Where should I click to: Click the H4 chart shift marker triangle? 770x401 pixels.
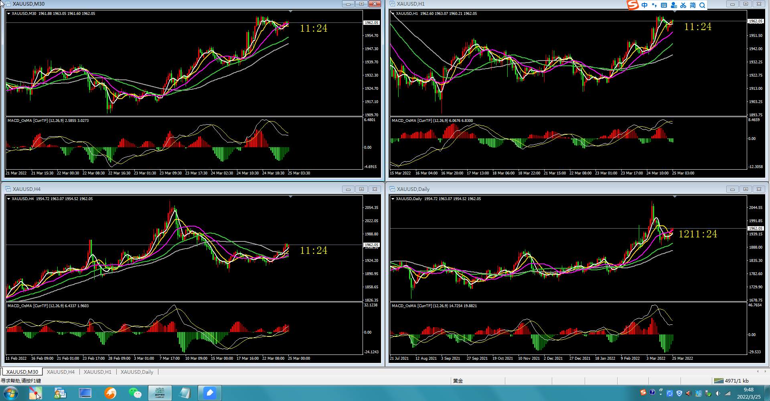pyautogui.click(x=290, y=196)
